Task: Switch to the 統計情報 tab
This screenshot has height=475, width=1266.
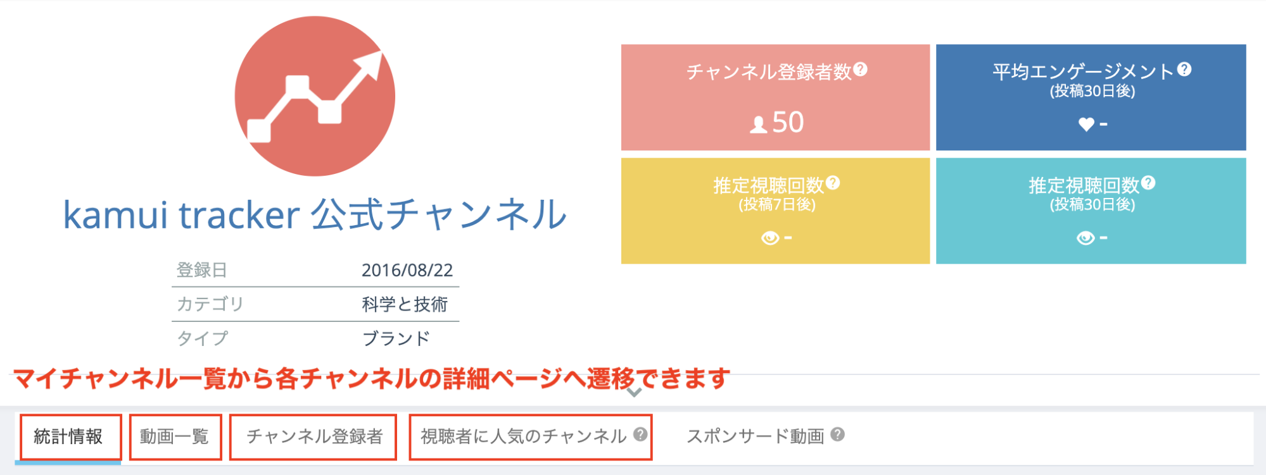Action: point(68,436)
